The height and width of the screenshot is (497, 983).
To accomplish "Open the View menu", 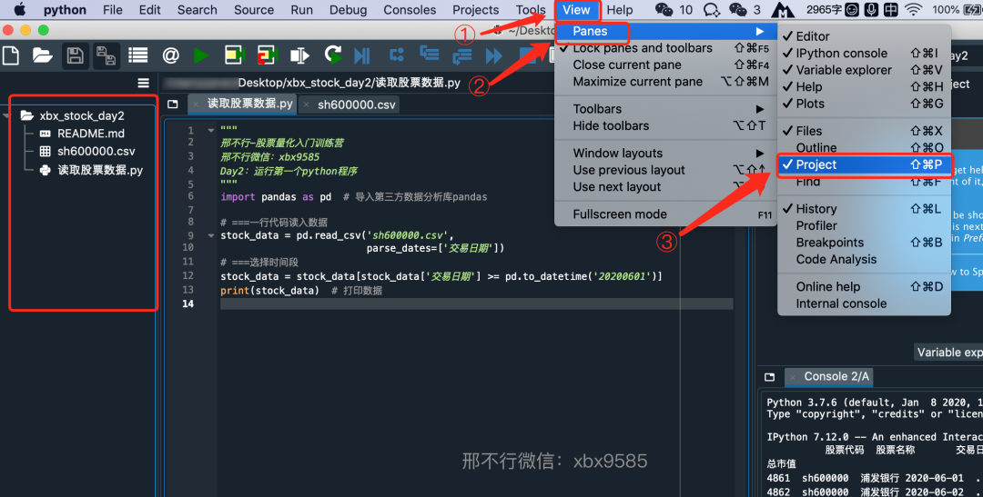I will 576,10.
